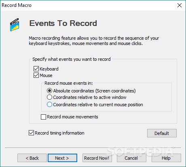Choose Coordinates relative to current mouse position
The image size is (186, 167).
tap(49, 105)
